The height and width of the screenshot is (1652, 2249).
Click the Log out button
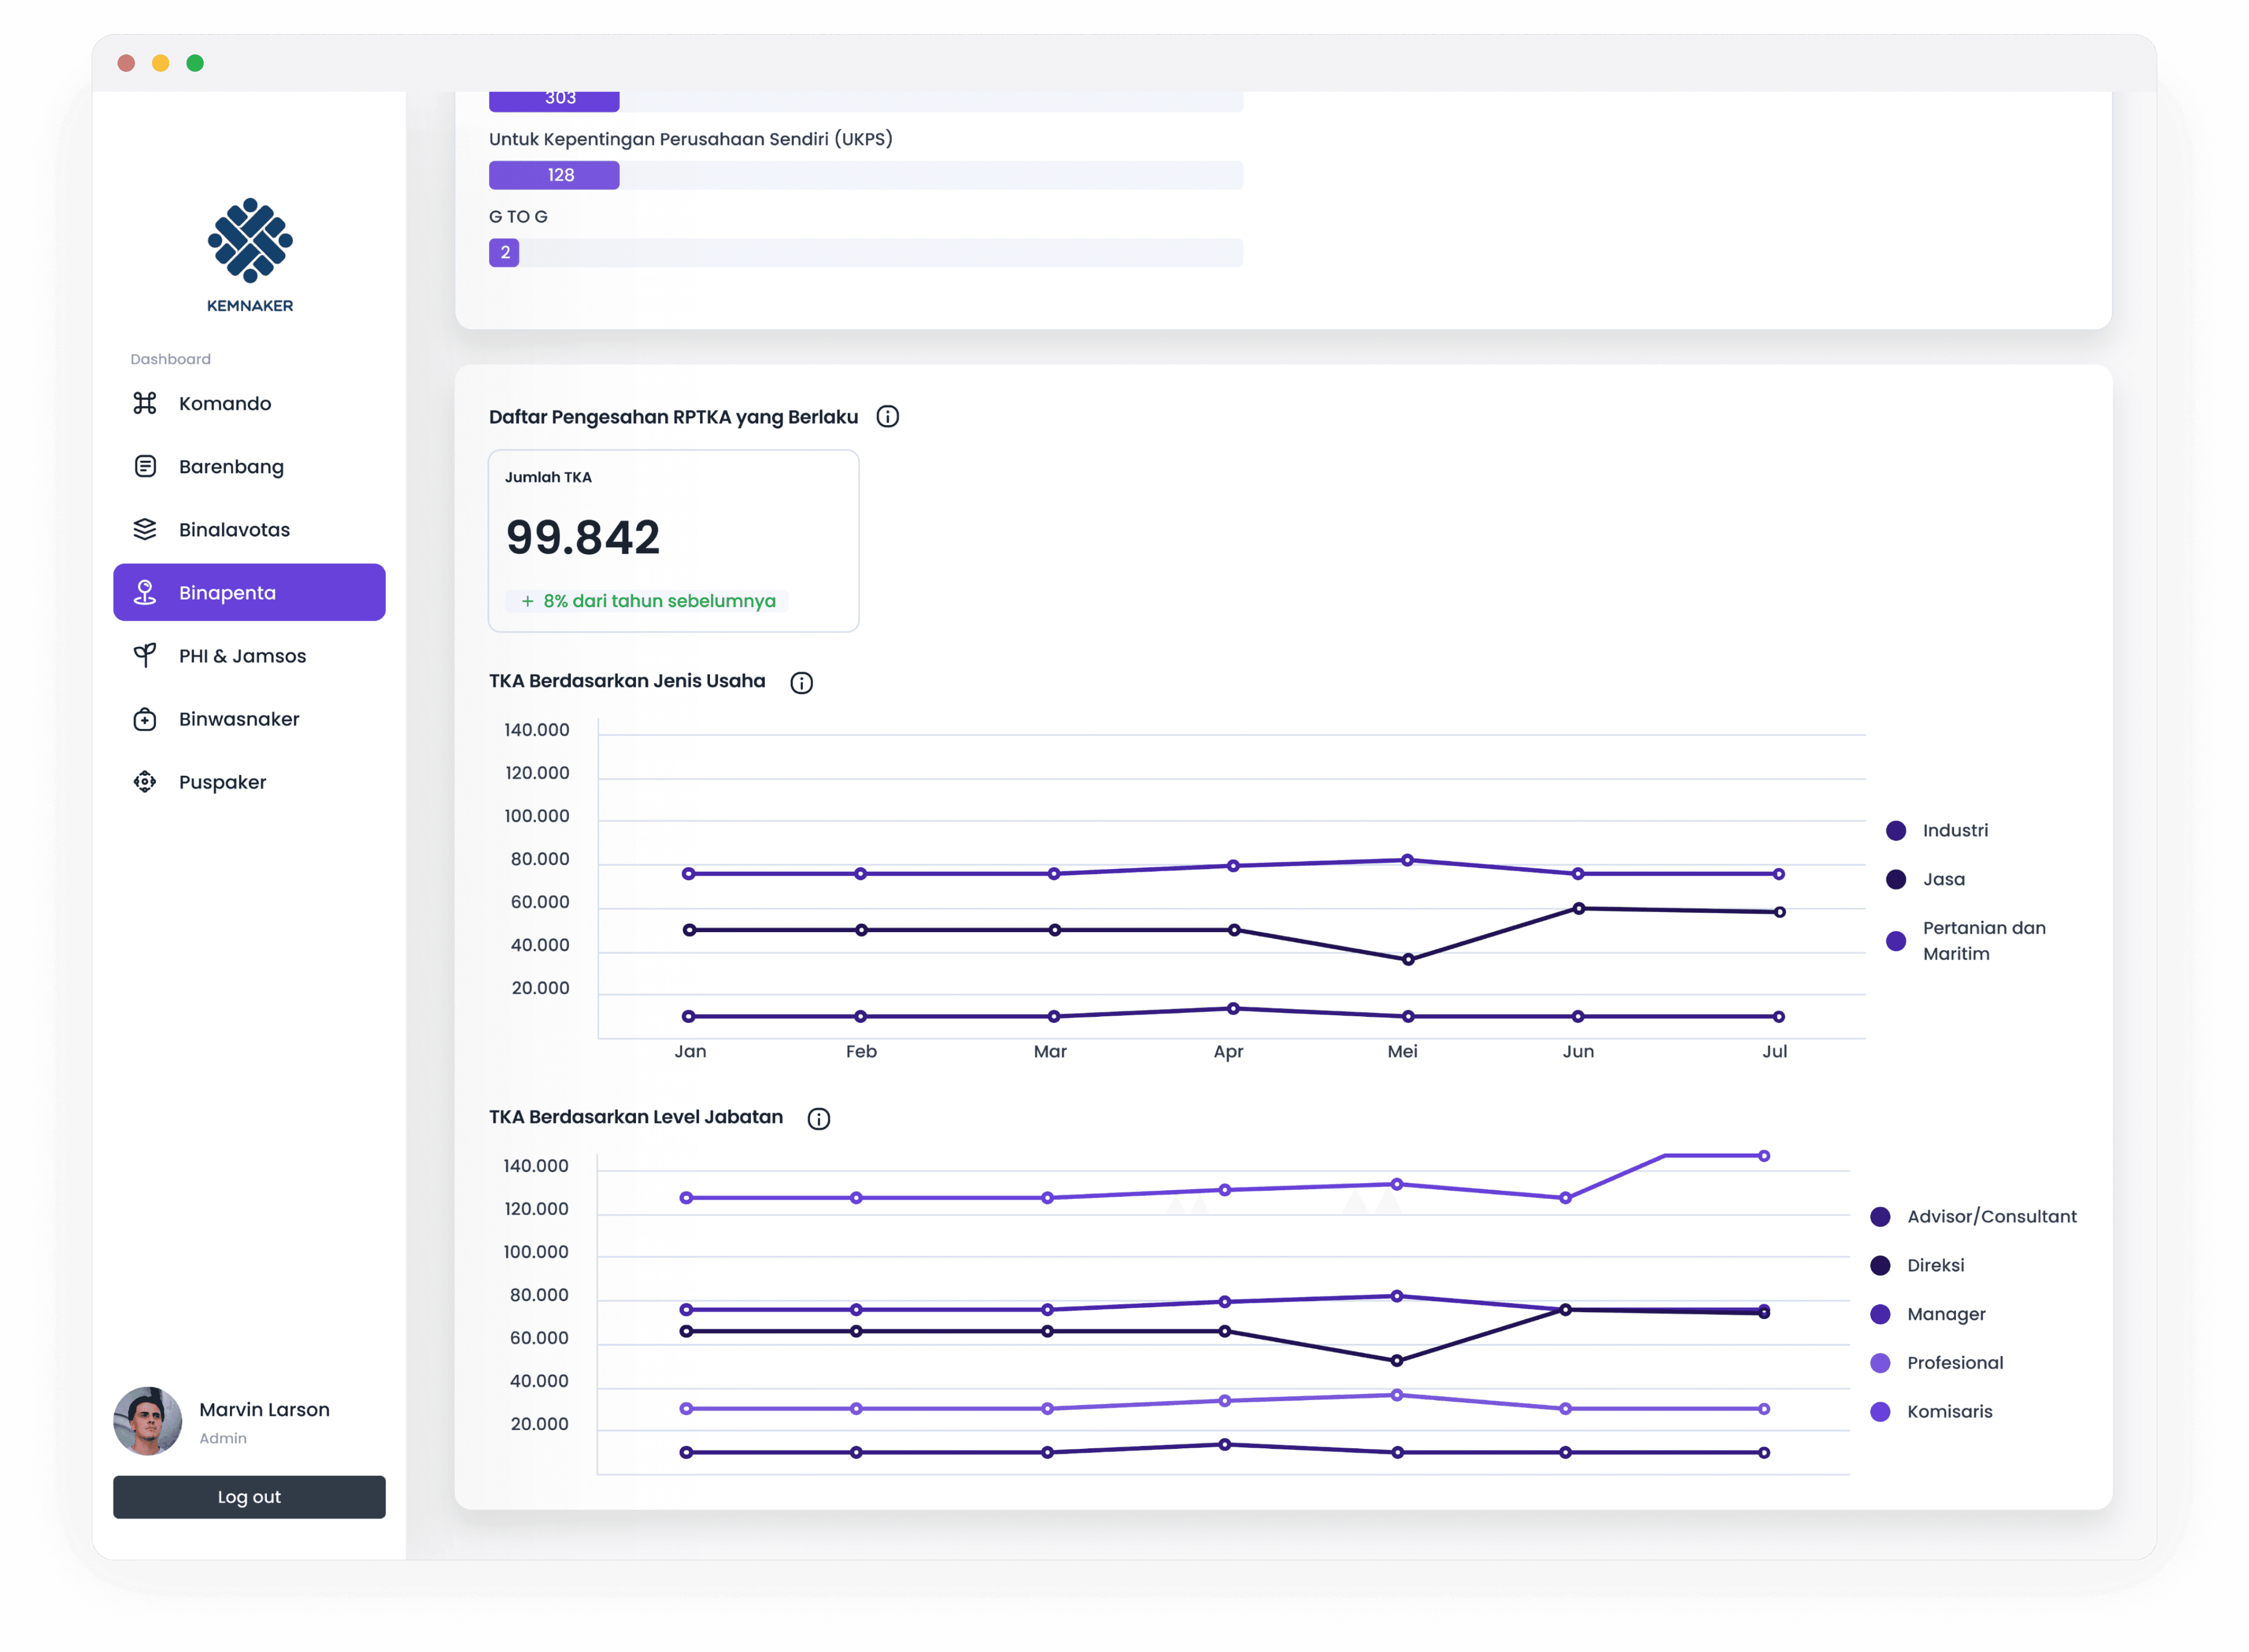[249, 1497]
